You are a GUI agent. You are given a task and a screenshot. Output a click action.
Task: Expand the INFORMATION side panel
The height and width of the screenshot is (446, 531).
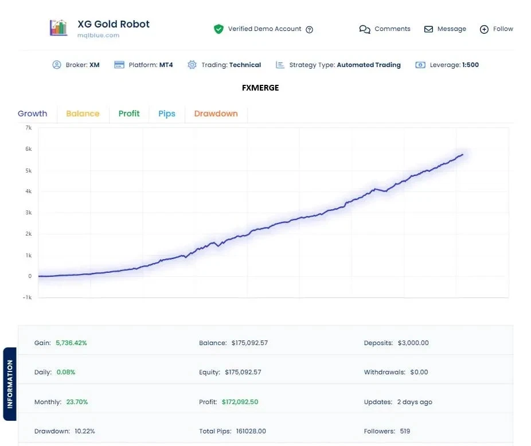point(10,384)
